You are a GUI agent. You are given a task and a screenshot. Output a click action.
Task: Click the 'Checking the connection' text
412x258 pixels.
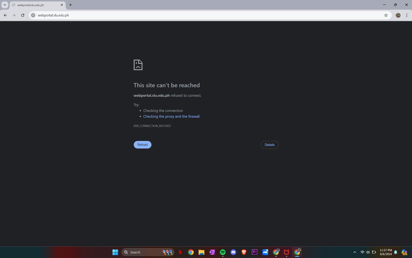pyautogui.click(x=163, y=111)
